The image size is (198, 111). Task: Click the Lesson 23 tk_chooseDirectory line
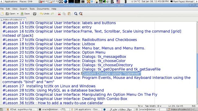(x=67, y=65)
